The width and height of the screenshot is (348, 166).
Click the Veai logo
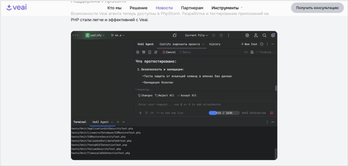(x=17, y=7)
